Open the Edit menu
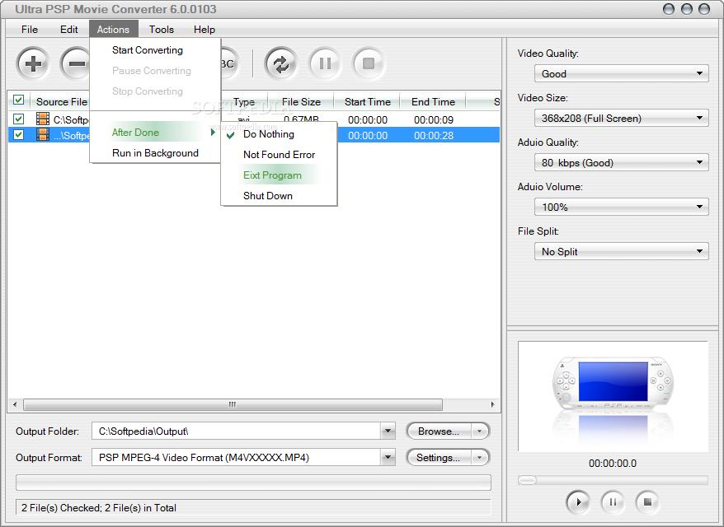 68,30
